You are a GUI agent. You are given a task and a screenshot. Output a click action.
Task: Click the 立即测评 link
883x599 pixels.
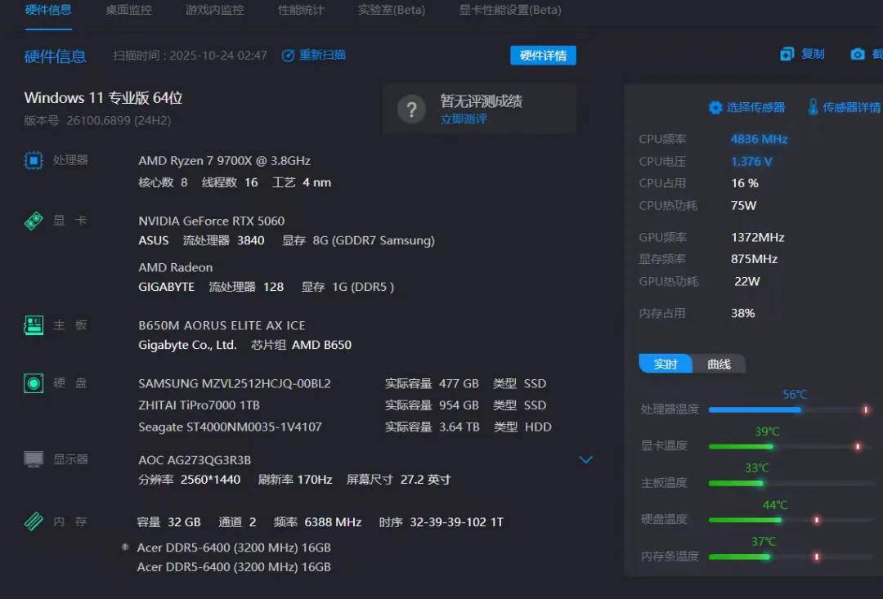[464, 118]
